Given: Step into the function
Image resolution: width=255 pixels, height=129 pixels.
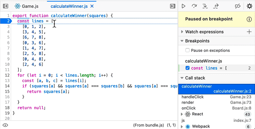Looking at the screenshot, I should pos(205,6).
